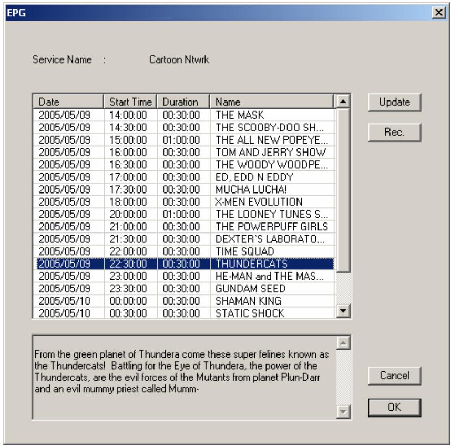
Task: Select GUNDAM SEED program row
Action: [184, 288]
